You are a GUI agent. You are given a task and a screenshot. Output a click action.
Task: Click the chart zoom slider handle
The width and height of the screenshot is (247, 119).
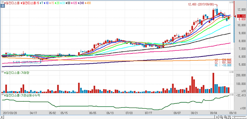[234, 117]
